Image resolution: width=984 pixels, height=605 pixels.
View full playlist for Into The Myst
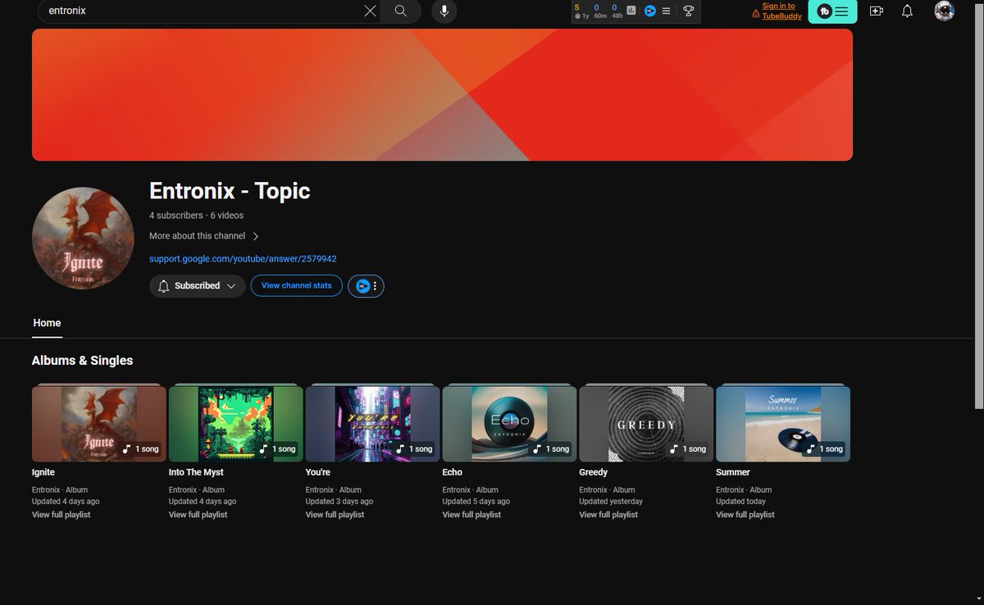(198, 515)
